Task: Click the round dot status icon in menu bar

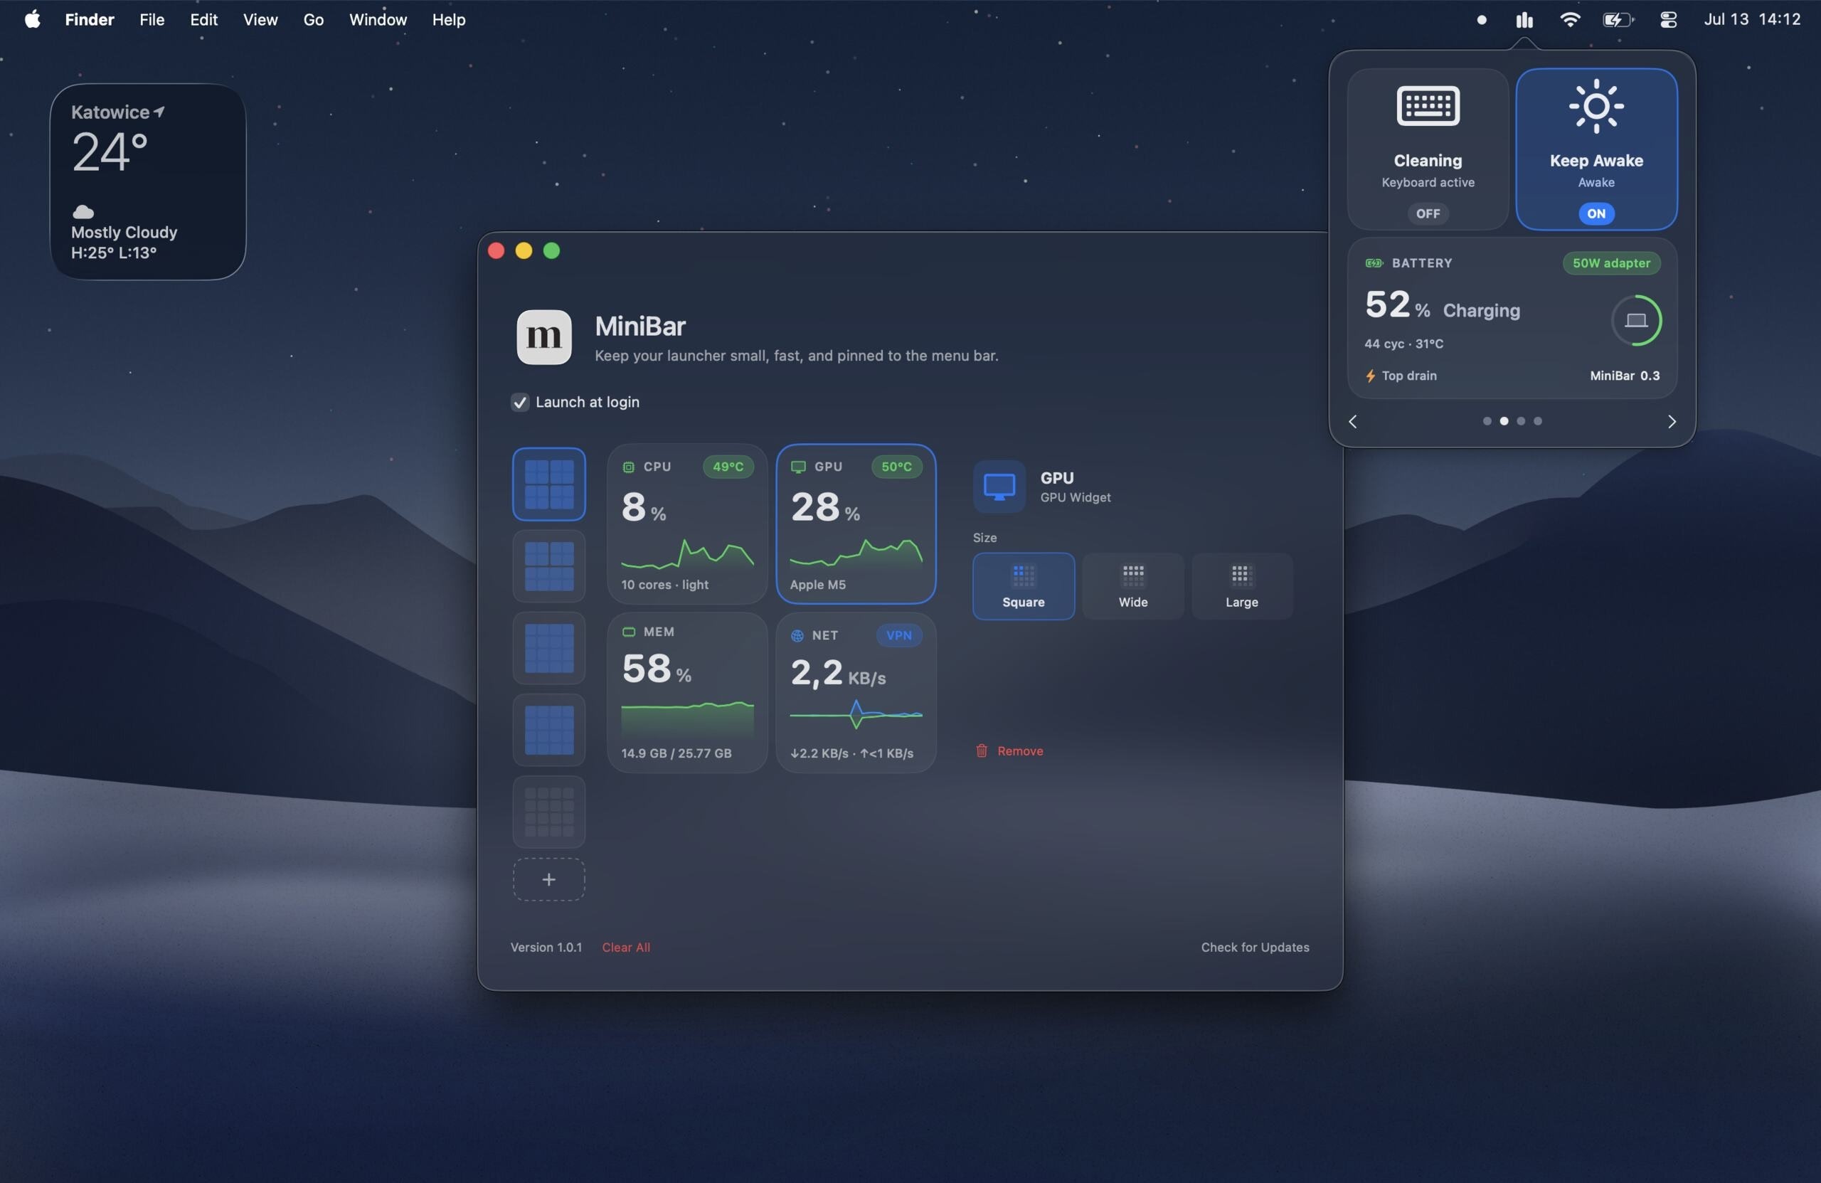Action: (x=1481, y=20)
